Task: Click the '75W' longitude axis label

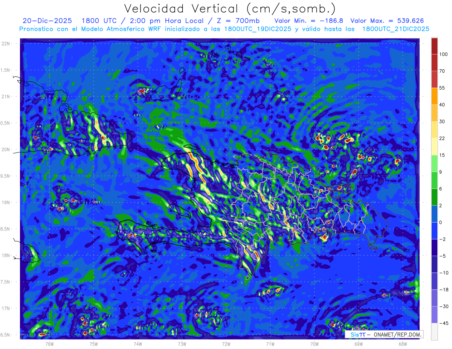Action: (94, 343)
